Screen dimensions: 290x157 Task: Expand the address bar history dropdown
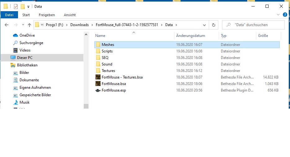[204, 25]
